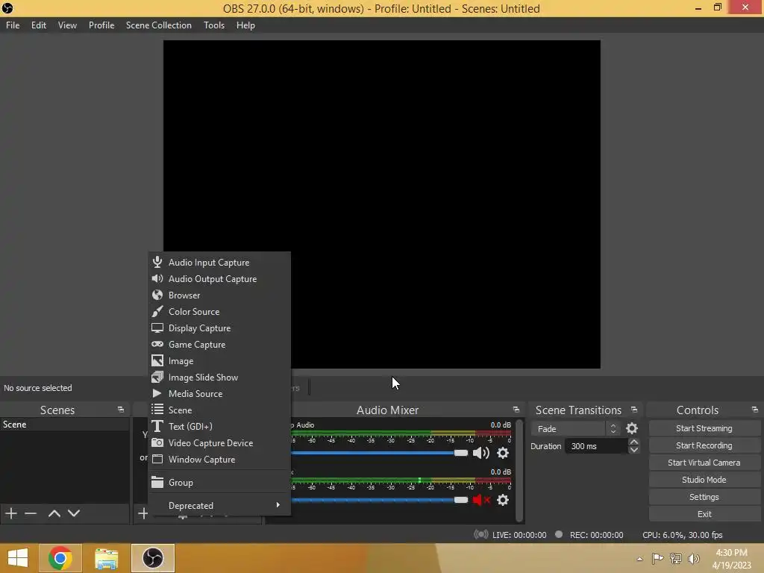Click the play icon beside Media Source
Image resolution: width=764 pixels, height=573 pixels.
pos(157,393)
